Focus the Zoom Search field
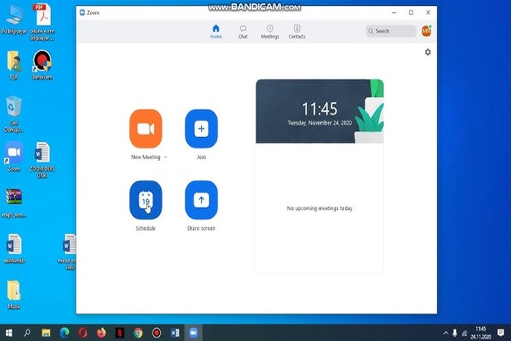The width and height of the screenshot is (511, 341). pos(391,31)
